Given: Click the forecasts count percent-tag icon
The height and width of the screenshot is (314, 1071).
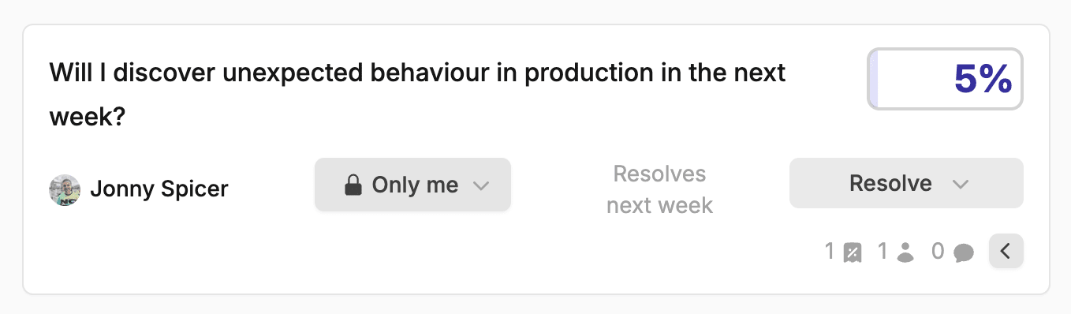Looking at the screenshot, I should (852, 253).
